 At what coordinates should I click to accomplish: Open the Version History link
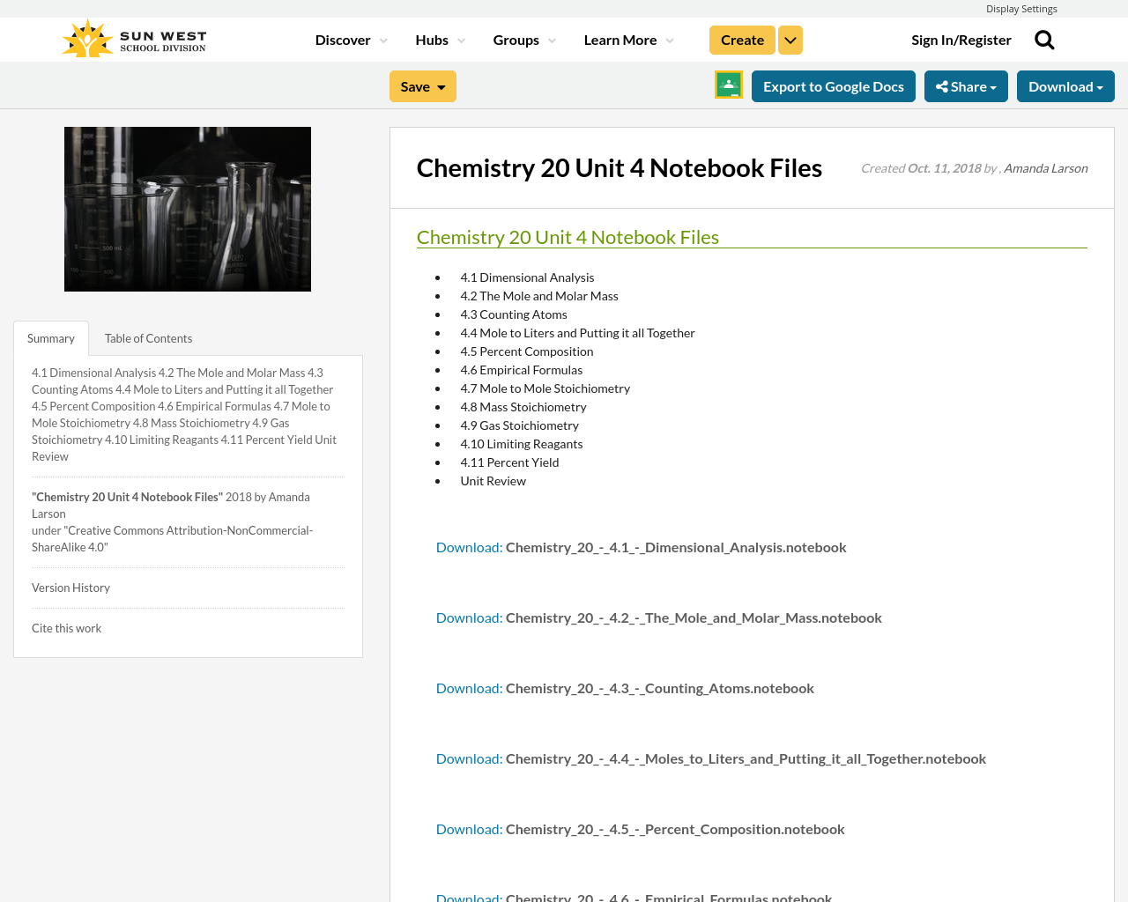point(70,588)
